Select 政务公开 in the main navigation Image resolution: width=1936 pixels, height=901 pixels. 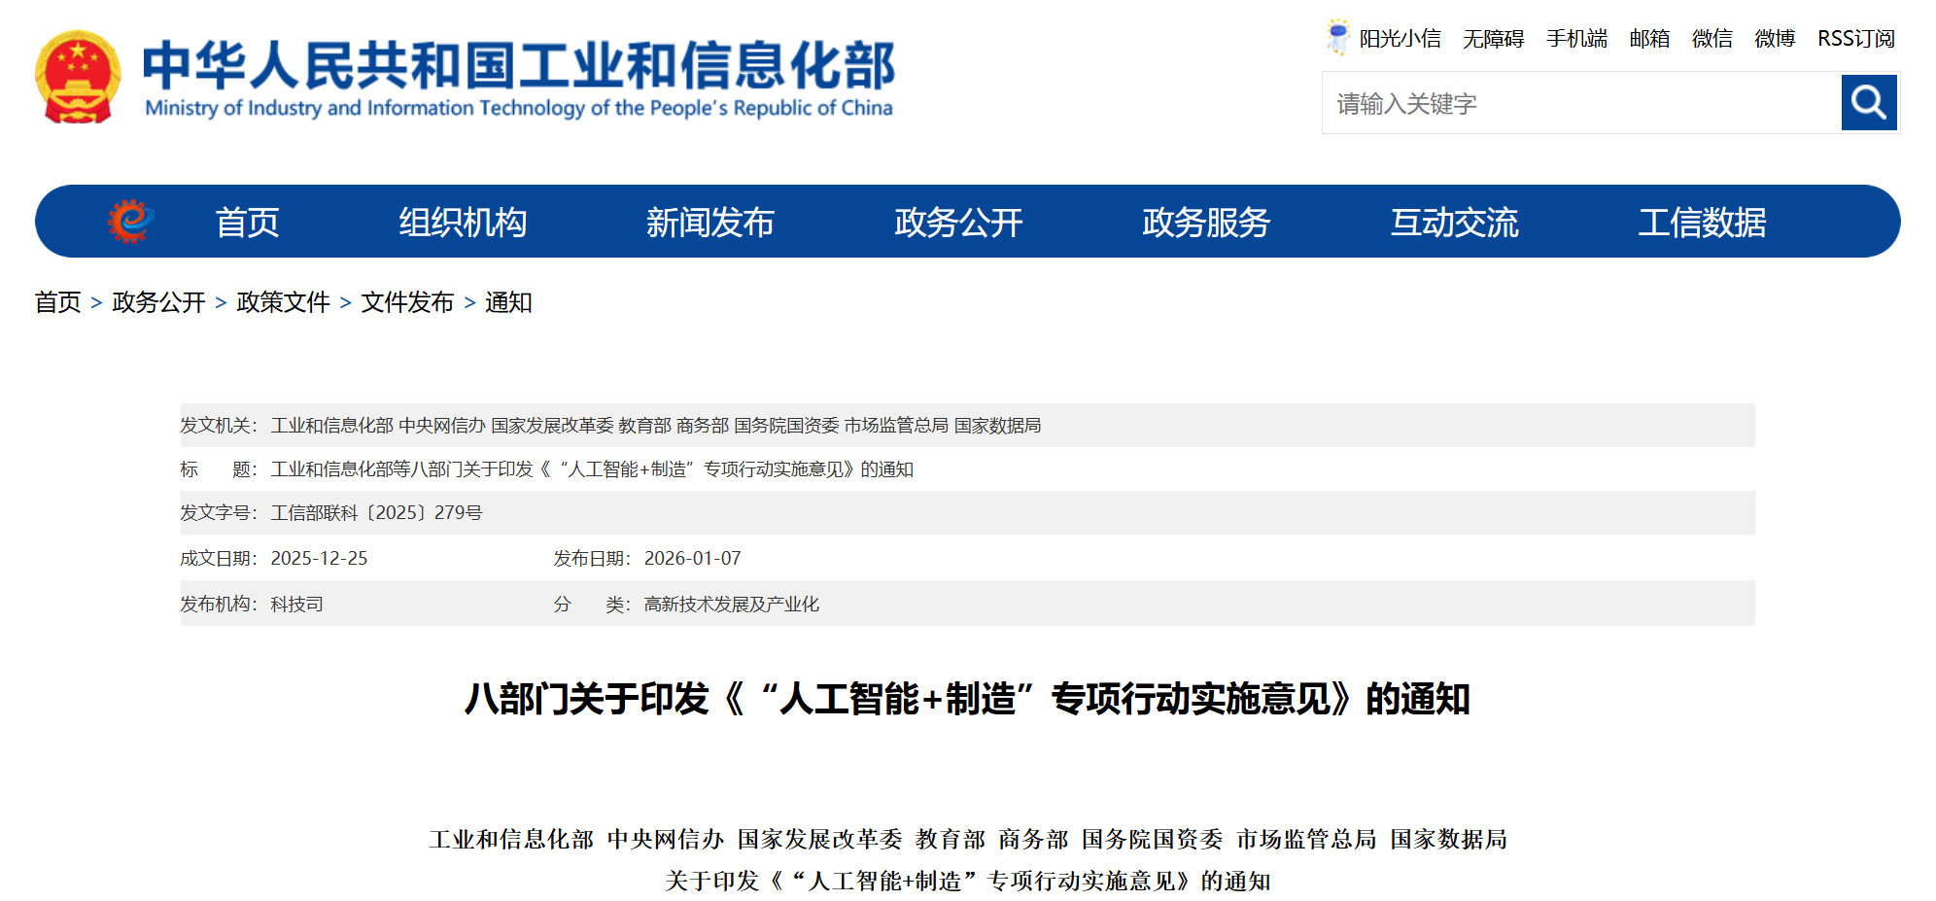(x=958, y=223)
